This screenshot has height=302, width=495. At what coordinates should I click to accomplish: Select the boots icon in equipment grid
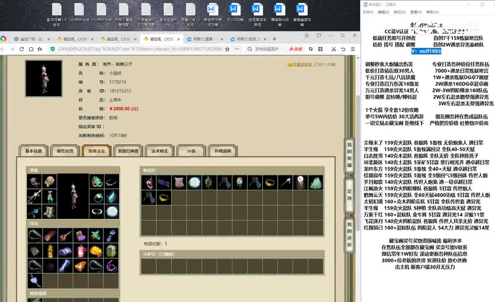point(49,211)
